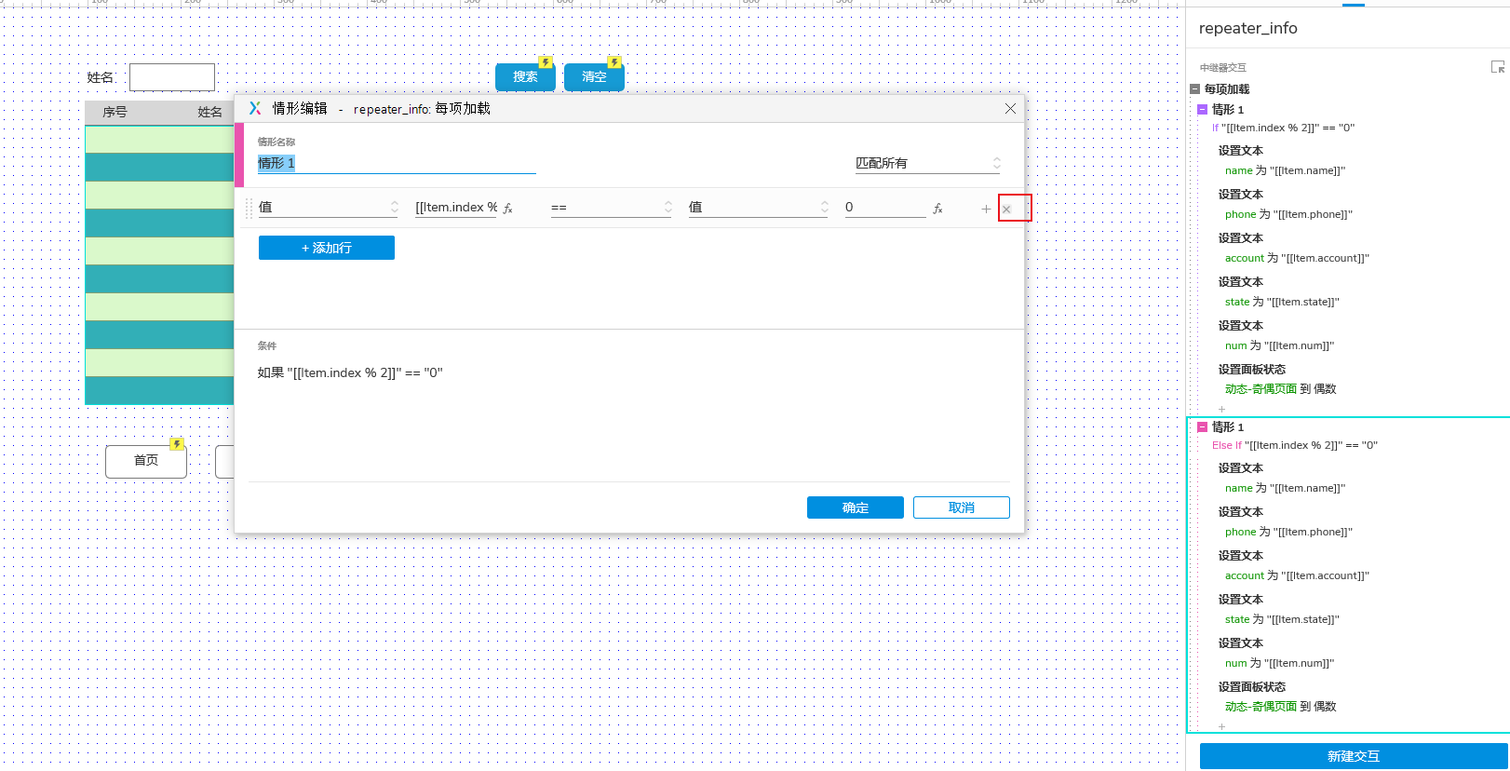Click the 清空 button on canvas

[594, 76]
